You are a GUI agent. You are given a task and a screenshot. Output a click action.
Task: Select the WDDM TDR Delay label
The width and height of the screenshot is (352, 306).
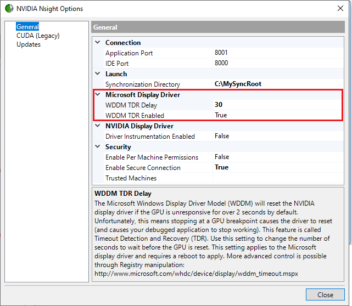(x=131, y=105)
